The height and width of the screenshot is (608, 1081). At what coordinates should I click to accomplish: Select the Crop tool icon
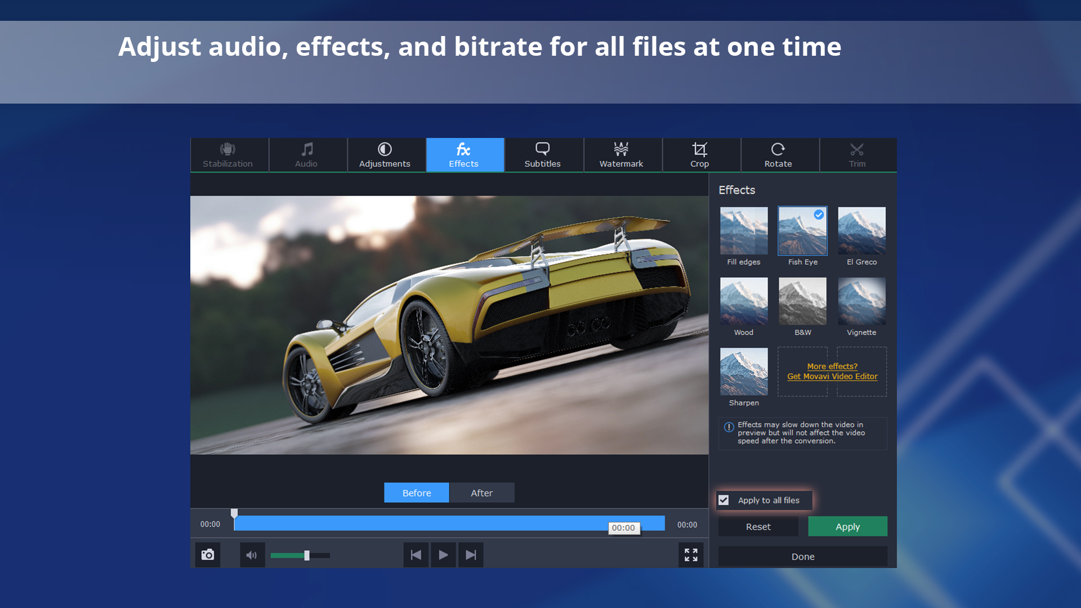700,150
